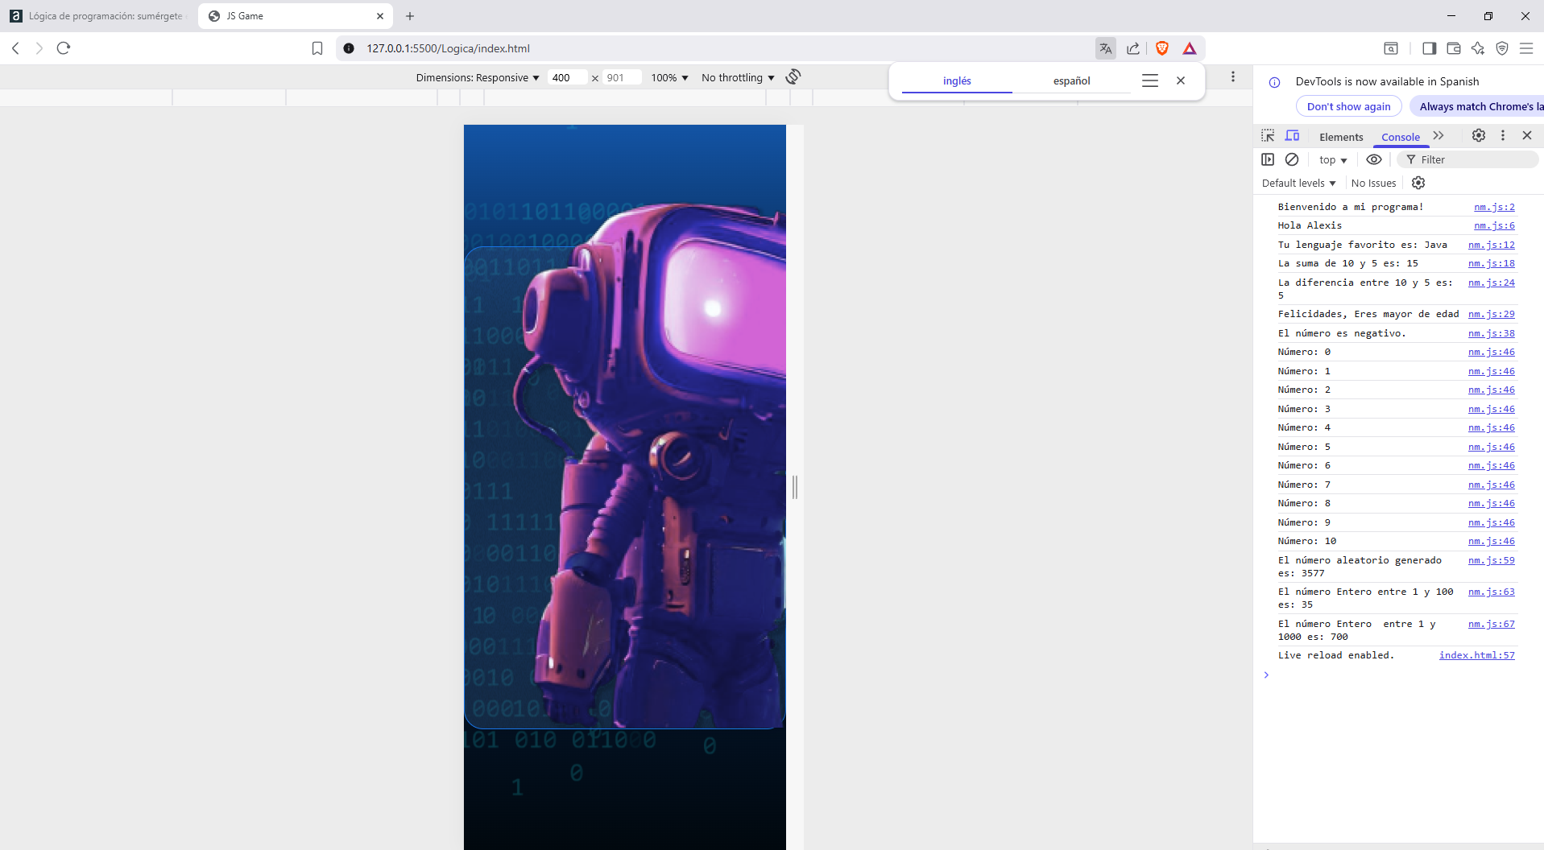Open the browser hamburger menu

click(1526, 48)
